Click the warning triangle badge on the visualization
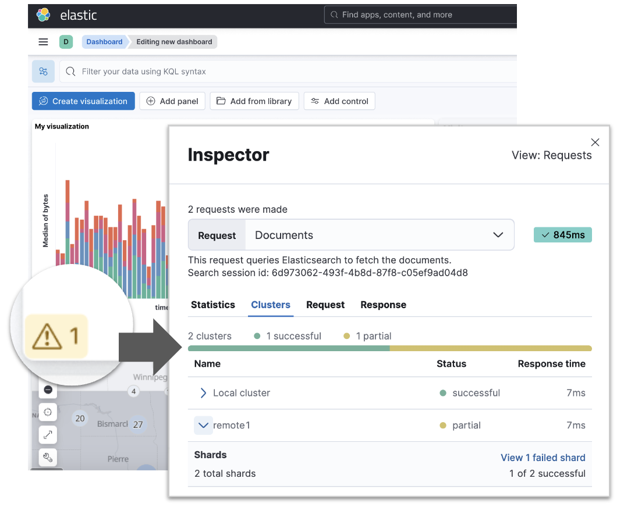This screenshot has height=507, width=638. (x=56, y=336)
